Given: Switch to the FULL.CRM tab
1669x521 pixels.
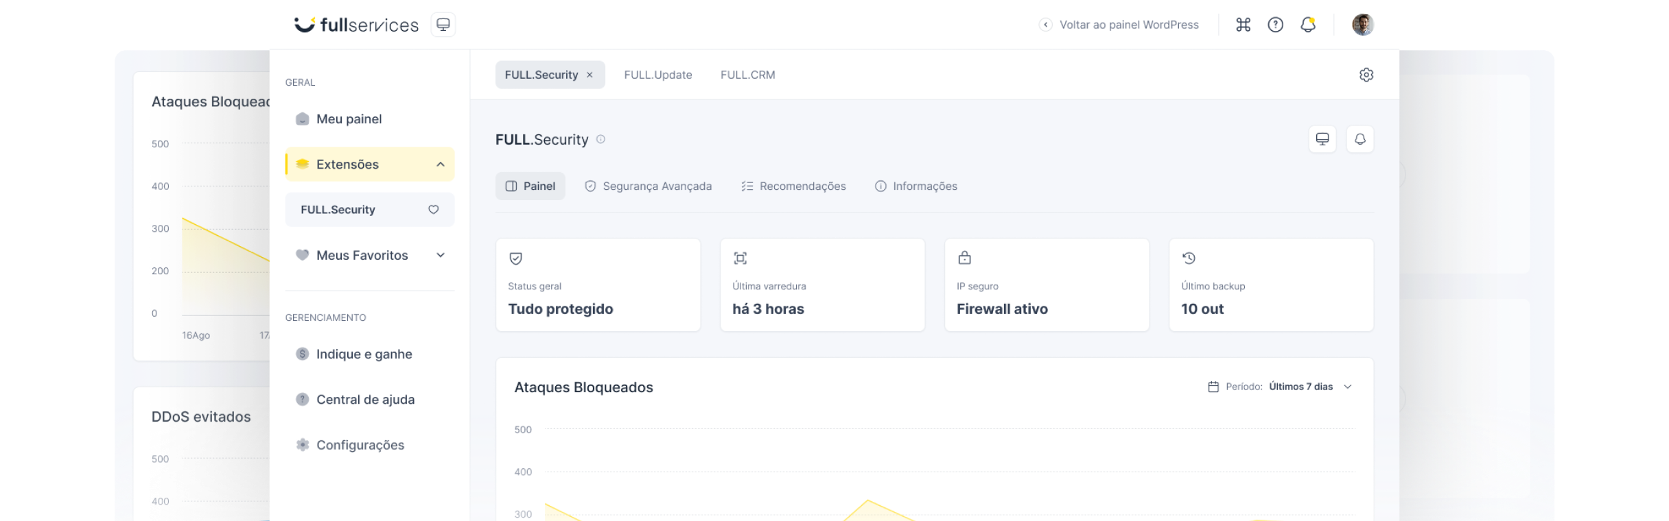Looking at the screenshot, I should pyautogui.click(x=747, y=75).
